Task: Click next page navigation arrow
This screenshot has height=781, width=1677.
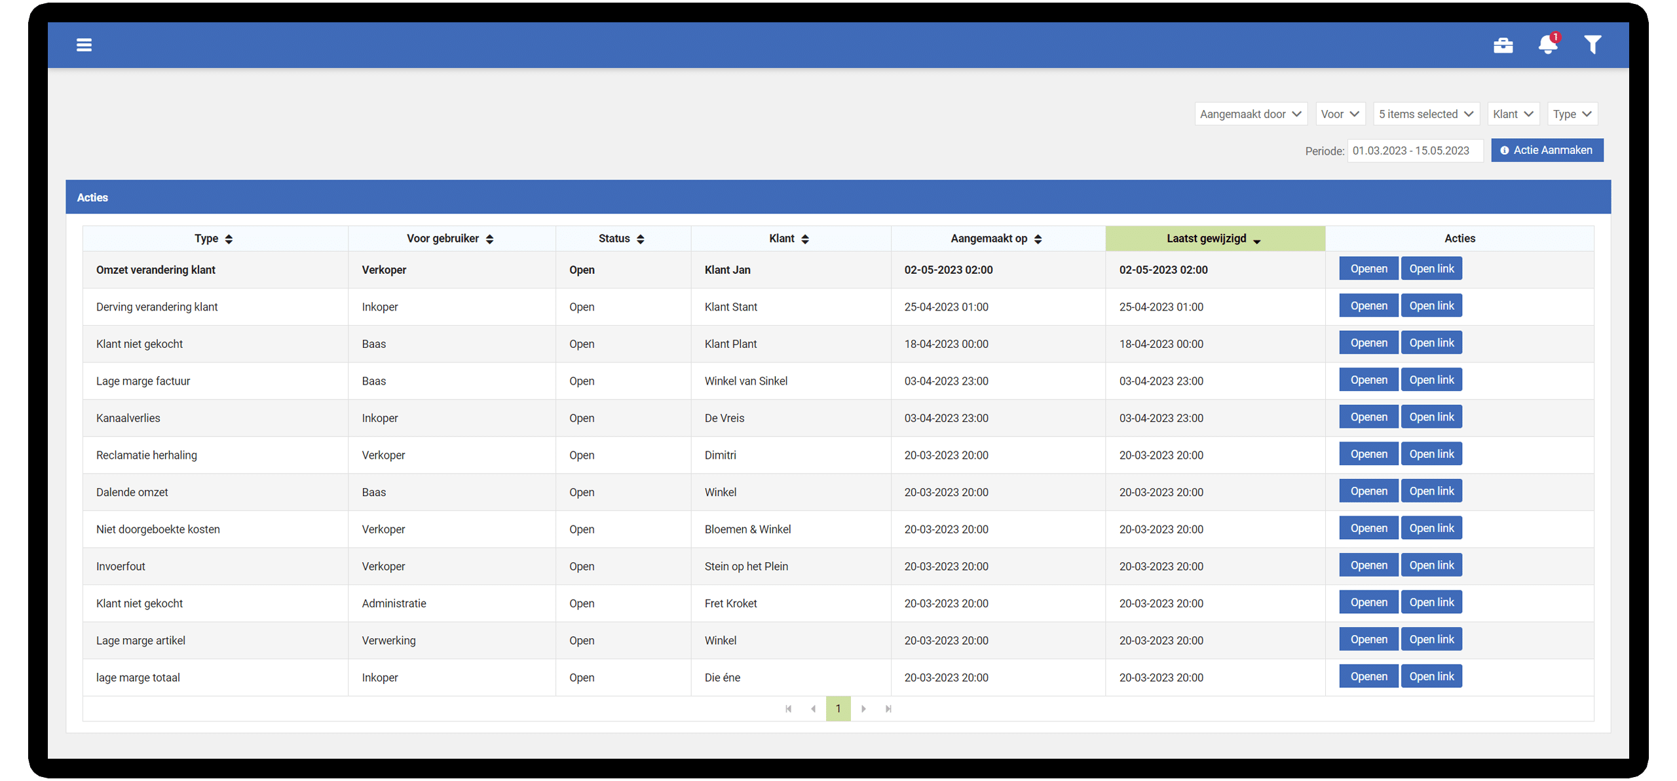Action: point(864,708)
